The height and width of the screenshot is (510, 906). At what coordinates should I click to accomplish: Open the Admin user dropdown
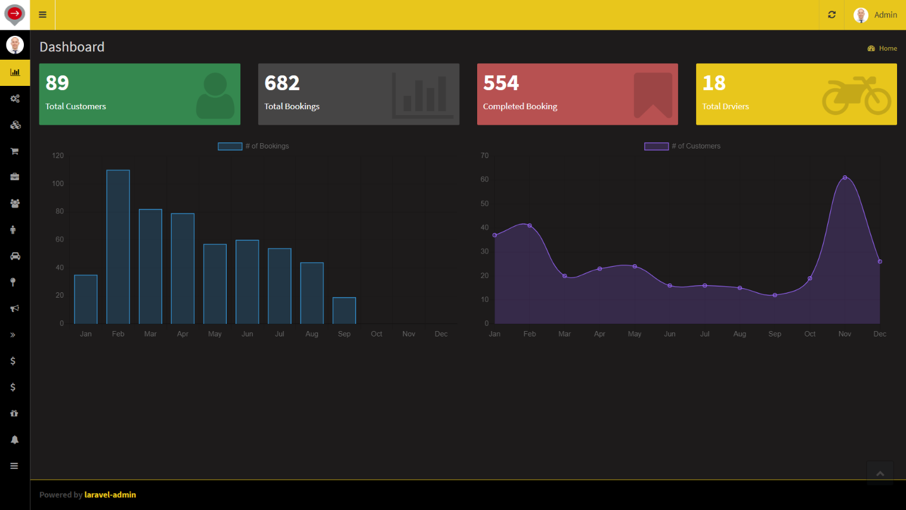click(875, 15)
